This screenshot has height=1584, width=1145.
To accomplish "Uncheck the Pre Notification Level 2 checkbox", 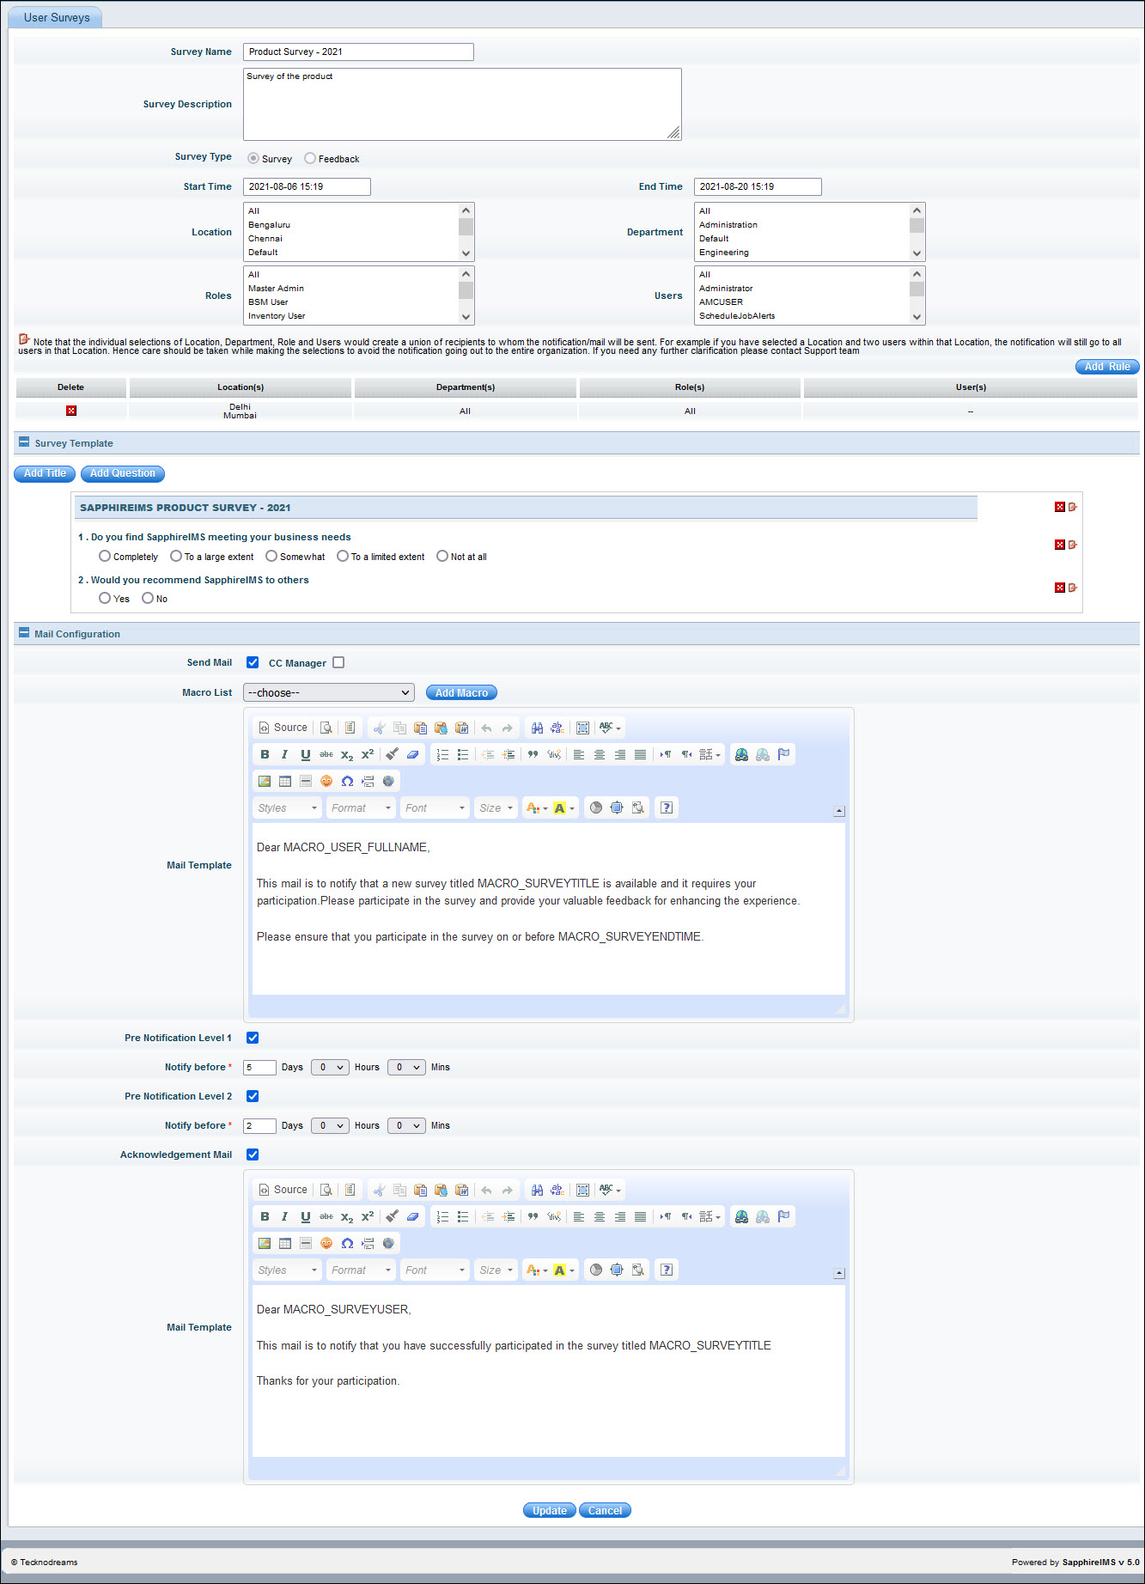I will click(253, 1096).
